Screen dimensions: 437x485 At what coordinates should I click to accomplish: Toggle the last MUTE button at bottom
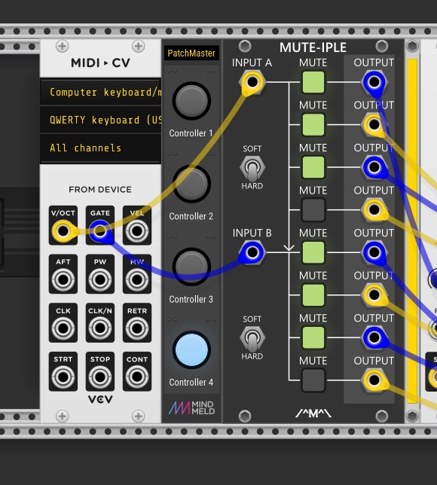[313, 380]
